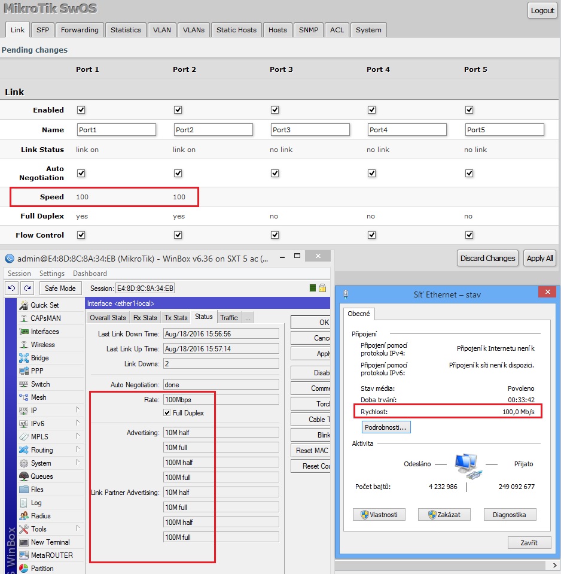Click Apply All in SwOS
Image resolution: width=561 pixels, height=574 pixels.
tap(539, 259)
